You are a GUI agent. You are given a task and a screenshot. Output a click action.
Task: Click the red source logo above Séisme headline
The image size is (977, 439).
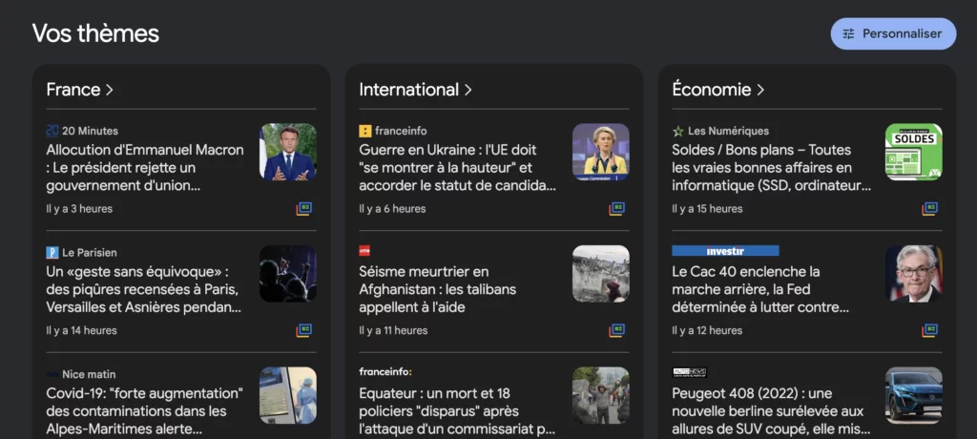coord(364,251)
